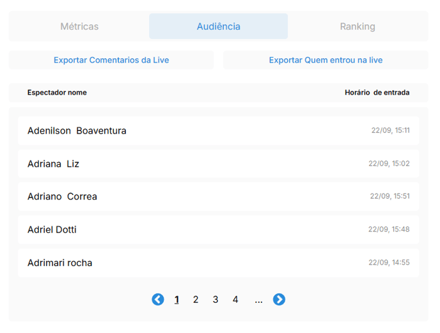This screenshot has width=440, height=333.
Task: Click the Horário de entrada column header
Action: (377, 93)
